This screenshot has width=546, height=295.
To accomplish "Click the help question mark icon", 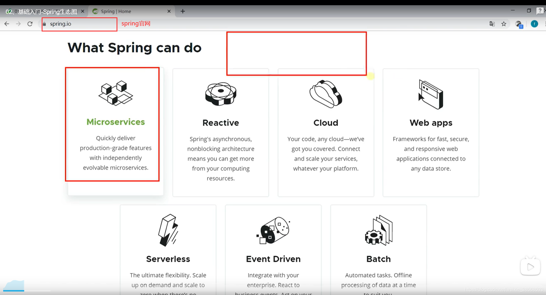I will [x=540, y=11].
